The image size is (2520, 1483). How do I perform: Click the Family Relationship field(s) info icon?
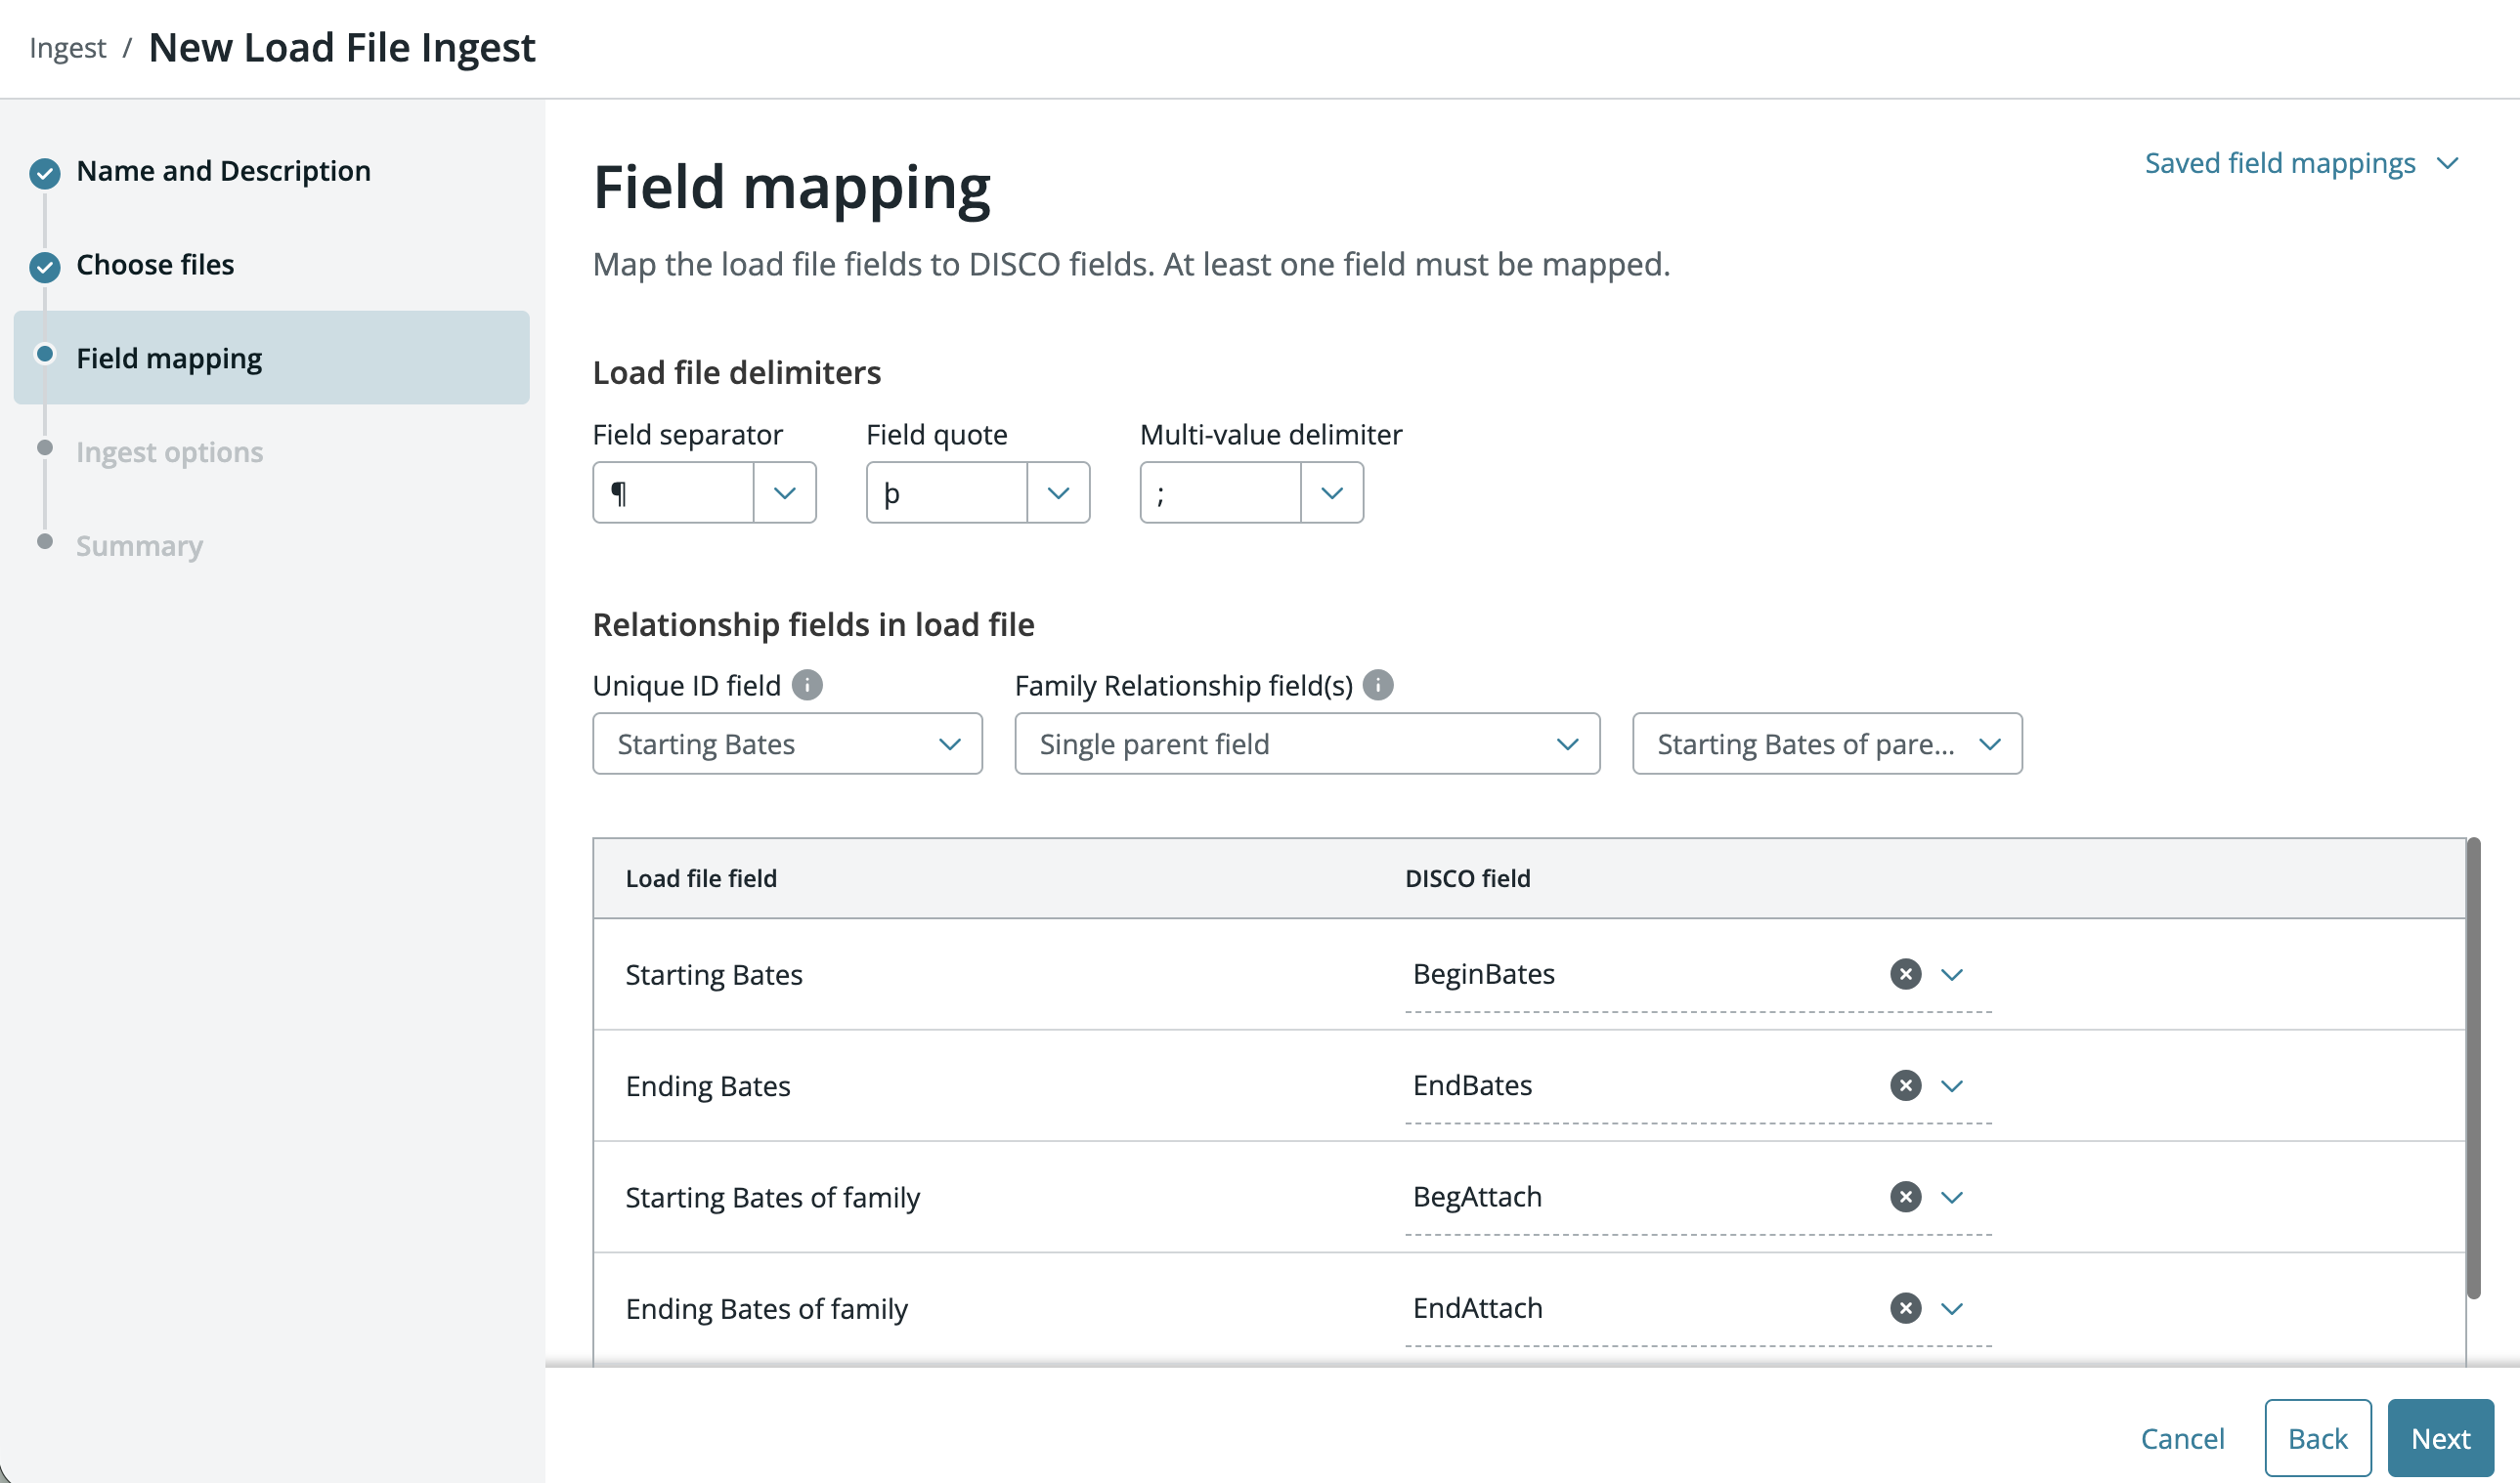(x=1378, y=686)
